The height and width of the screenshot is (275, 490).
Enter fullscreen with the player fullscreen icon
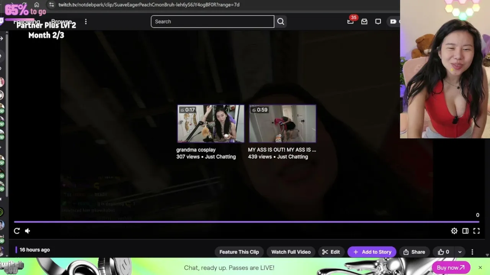click(476, 231)
